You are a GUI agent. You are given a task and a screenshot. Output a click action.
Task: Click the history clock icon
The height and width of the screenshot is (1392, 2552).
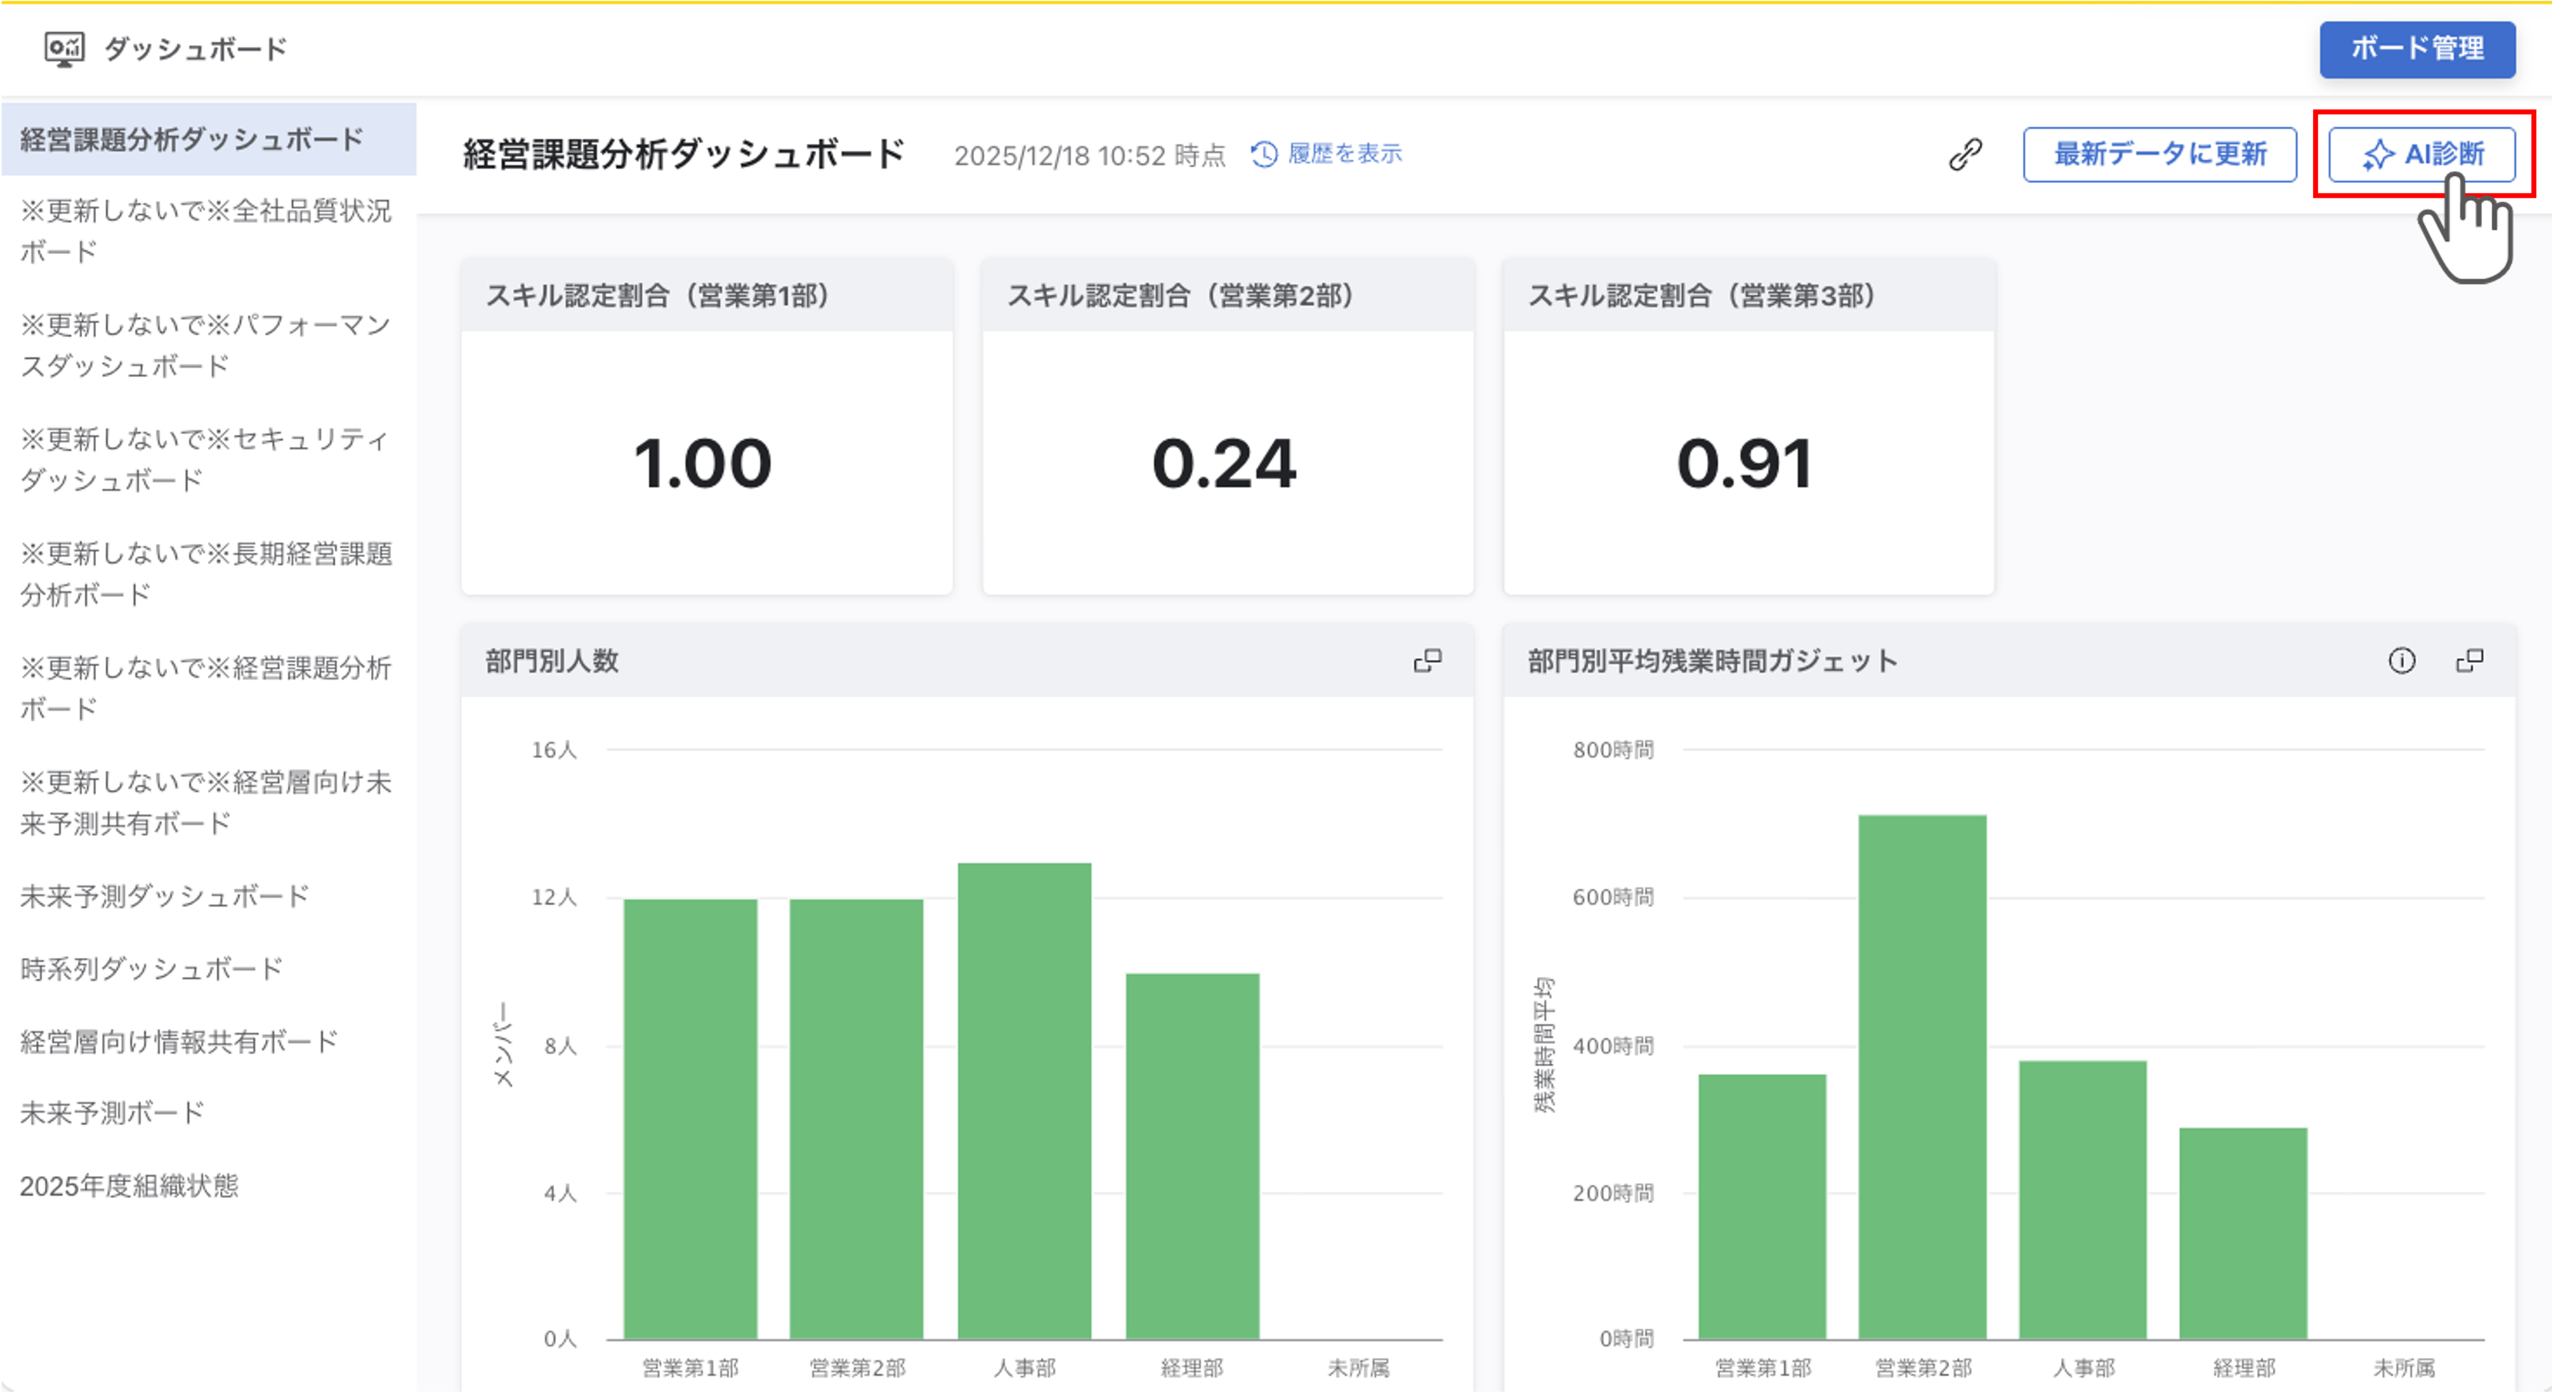pos(1264,154)
